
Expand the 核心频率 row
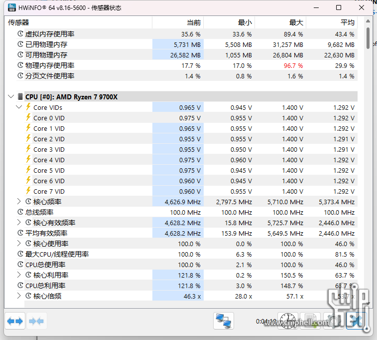(x=19, y=201)
